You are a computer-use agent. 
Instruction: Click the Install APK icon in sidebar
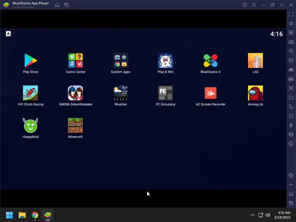291,79
